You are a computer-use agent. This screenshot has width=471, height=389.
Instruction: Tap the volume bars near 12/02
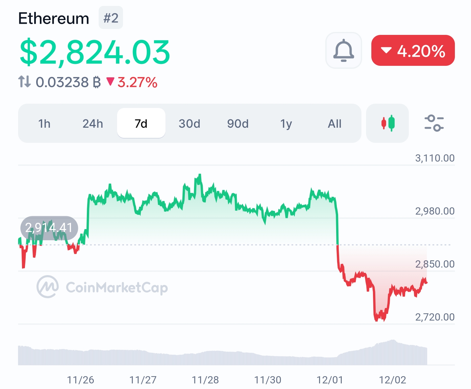point(392,352)
